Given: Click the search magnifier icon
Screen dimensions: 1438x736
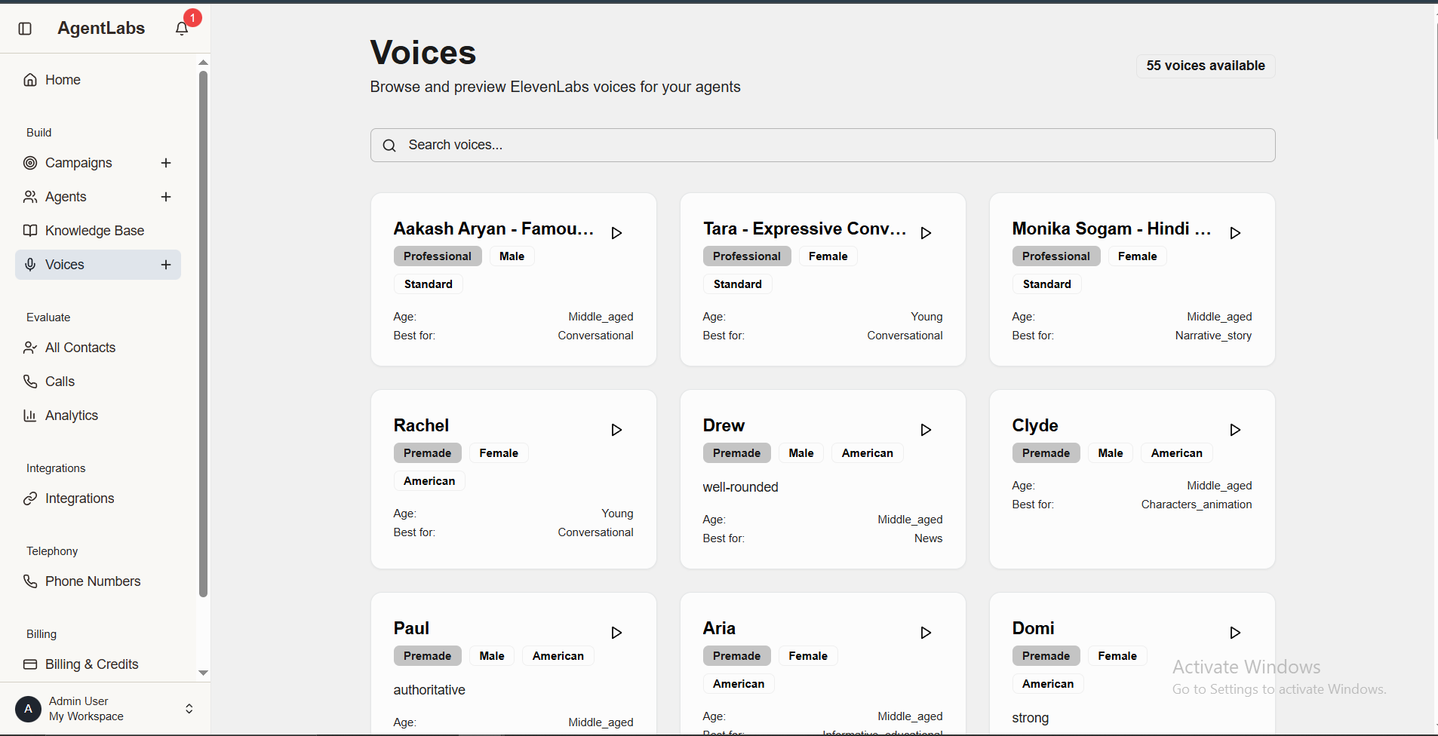Looking at the screenshot, I should tap(389, 145).
